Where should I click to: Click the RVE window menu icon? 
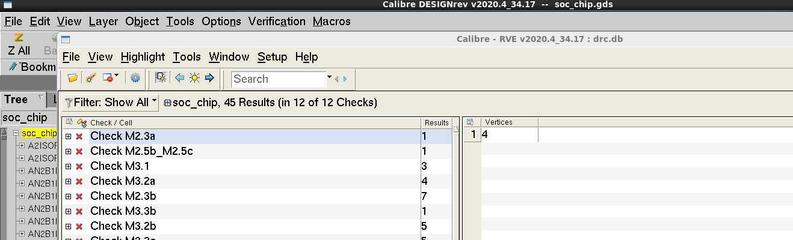point(66,40)
